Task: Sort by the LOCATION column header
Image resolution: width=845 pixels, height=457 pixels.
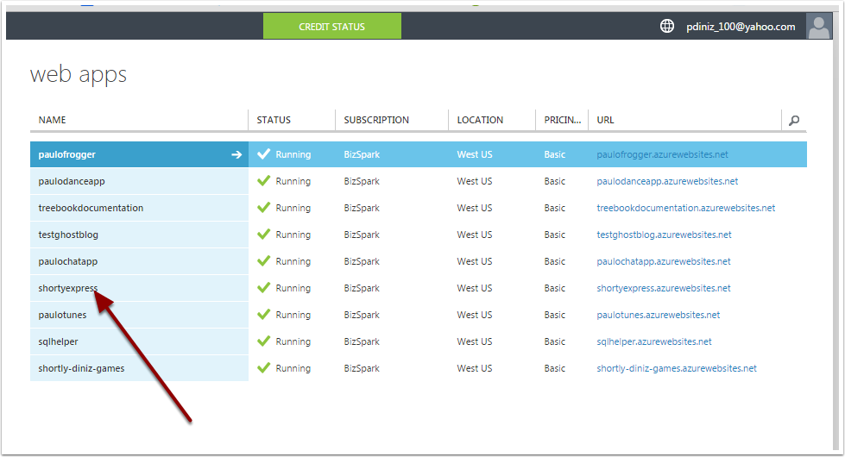Action: (480, 120)
